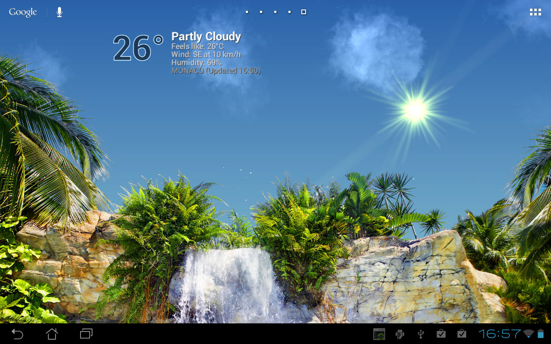Open the screenshot sync notification icon
Viewport: 551px width, 344px height.
click(379, 334)
